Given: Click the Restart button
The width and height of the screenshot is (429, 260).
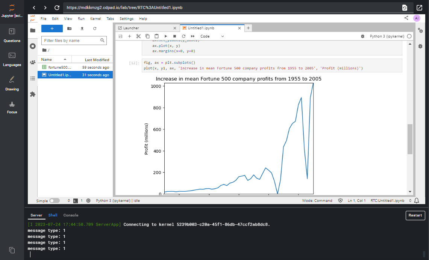Looking at the screenshot, I should 415,215.
